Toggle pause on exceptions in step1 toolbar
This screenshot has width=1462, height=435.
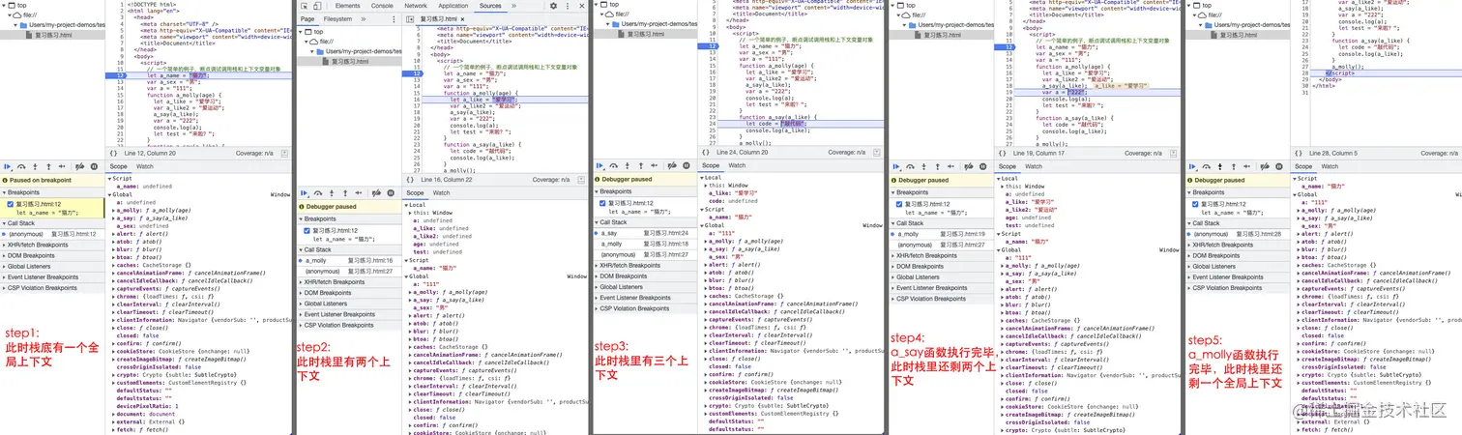94,167
